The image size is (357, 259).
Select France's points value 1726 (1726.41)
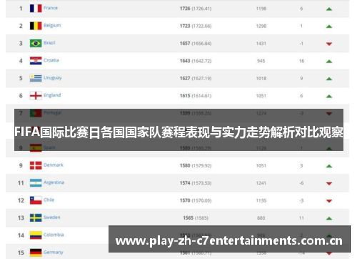pos(196,9)
